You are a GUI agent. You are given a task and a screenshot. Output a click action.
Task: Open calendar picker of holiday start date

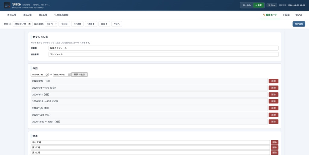pos(47,75)
